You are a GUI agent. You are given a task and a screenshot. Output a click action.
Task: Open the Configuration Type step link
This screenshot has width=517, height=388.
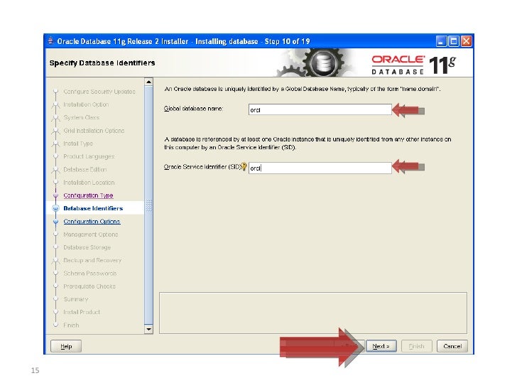click(x=88, y=195)
